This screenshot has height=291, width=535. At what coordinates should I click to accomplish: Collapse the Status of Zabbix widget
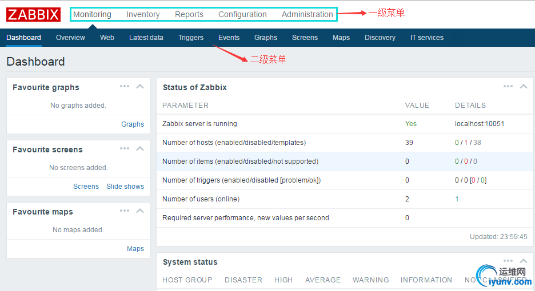pos(524,86)
